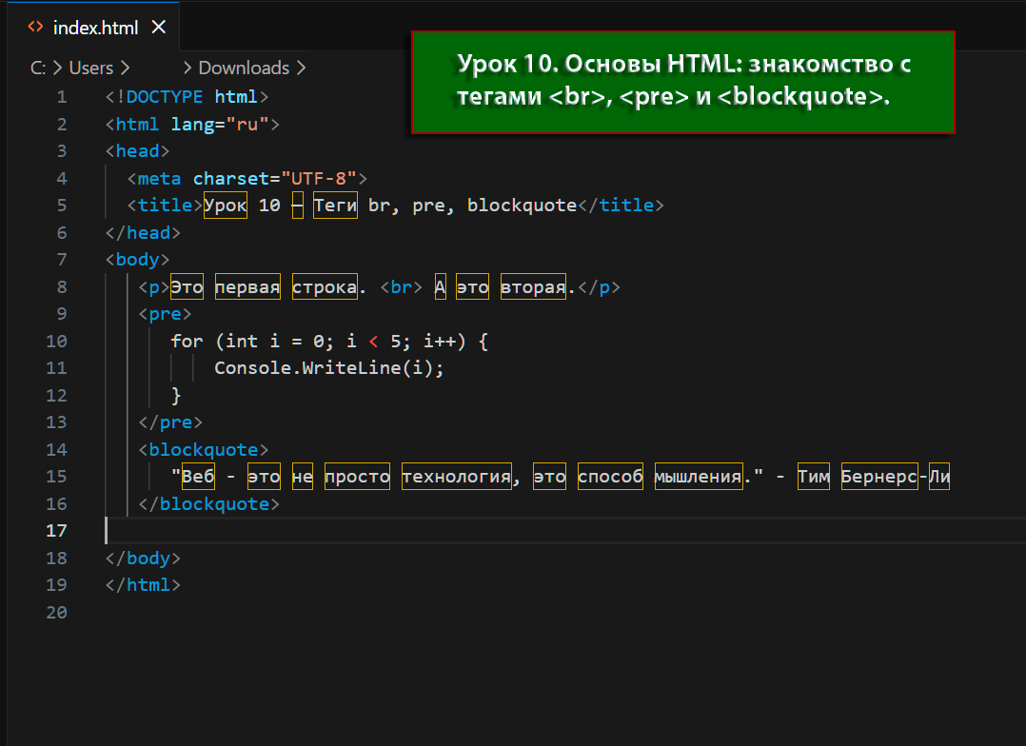This screenshot has height=746, width=1026.
Task: Expand the Downloads breadcrumb folder
Action: (x=243, y=68)
